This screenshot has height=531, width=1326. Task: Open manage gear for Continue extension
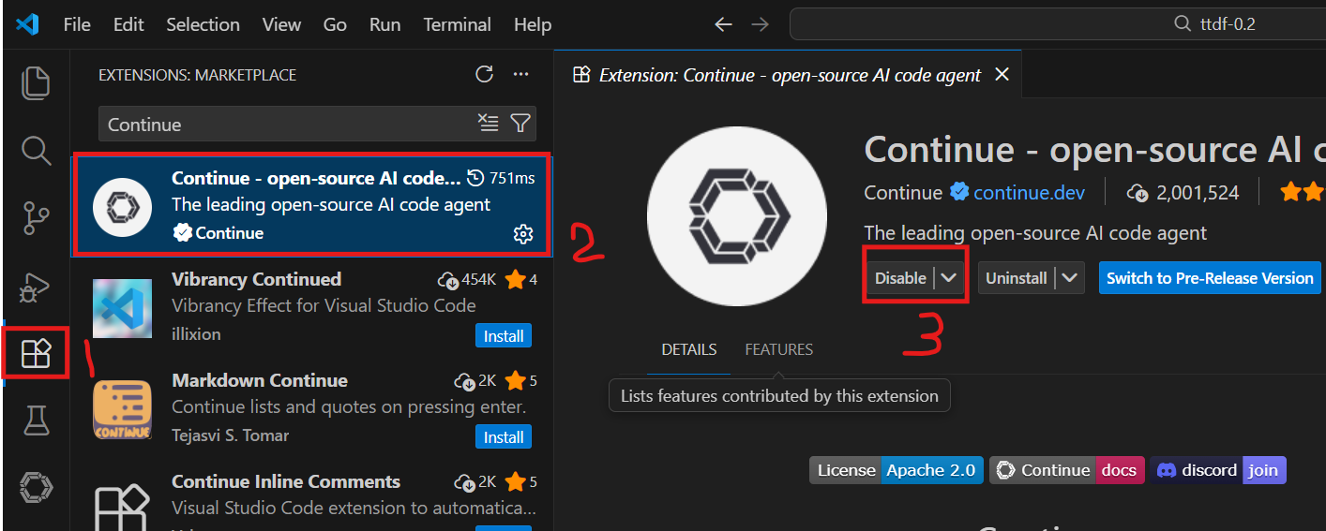[523, 233]
